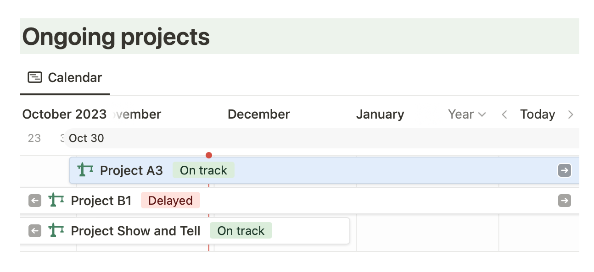Go to next timeline period
Screen dimensions: 594x272
(571, 114)
